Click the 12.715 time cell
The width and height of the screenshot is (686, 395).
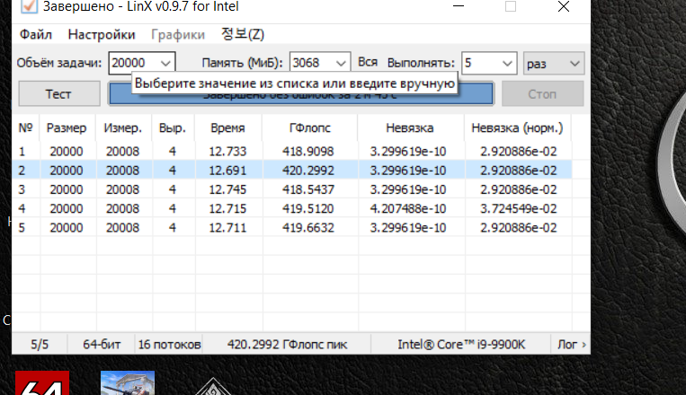(x=227, y=208)
